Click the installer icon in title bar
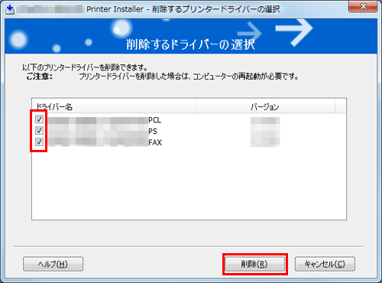 [10, 9]
